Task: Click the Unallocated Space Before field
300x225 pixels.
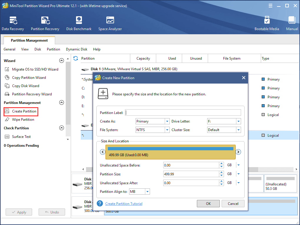Action: pyautogui.click(x=191, y=165)
